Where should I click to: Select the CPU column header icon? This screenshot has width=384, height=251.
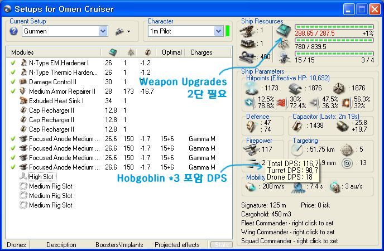[113, 52]
